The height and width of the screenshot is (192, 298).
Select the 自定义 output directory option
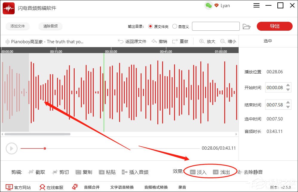click(x=174, y=26)
